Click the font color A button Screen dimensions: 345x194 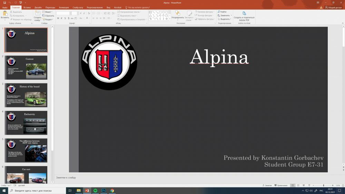click(x=87, y=18)
